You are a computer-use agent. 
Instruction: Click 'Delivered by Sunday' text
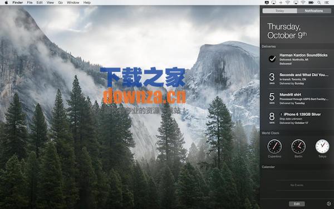(292, 84)
